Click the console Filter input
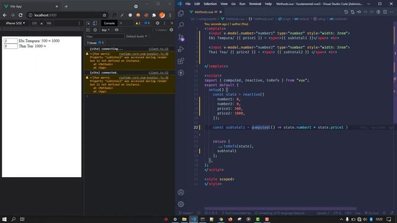Viewport: 397px width, 223px height. click(105, 37)
